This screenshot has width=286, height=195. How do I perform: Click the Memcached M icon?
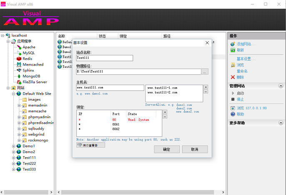19,64
